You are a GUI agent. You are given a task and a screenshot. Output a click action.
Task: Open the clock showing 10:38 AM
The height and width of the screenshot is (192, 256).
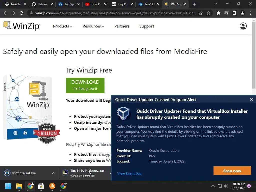click(238, 186)
